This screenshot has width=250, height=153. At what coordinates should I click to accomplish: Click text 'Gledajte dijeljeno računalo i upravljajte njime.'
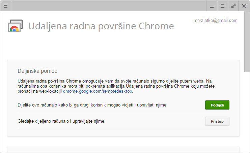61,121
